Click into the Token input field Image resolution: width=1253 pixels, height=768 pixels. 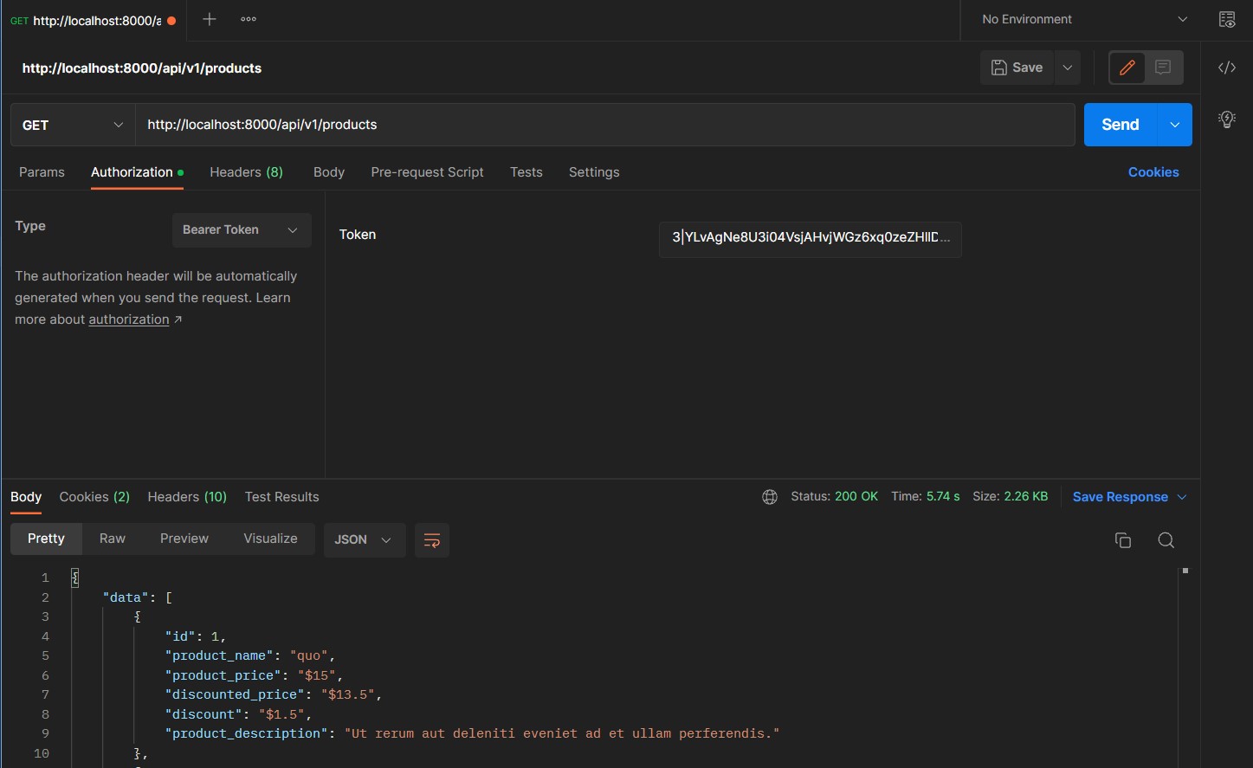[x=809, y=237]
